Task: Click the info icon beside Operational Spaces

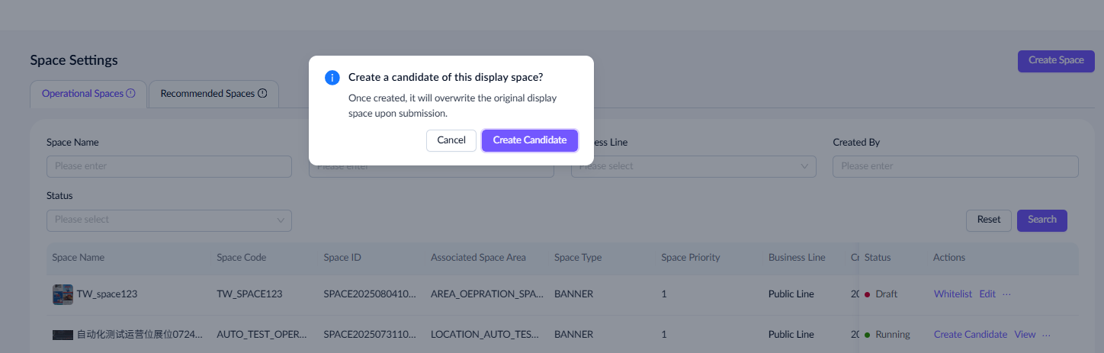Action: click(x=130, y=94)
